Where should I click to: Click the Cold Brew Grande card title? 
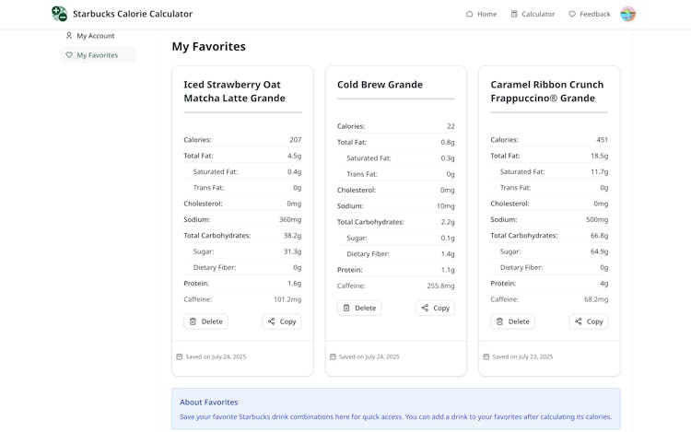click(x=380, y=85)
